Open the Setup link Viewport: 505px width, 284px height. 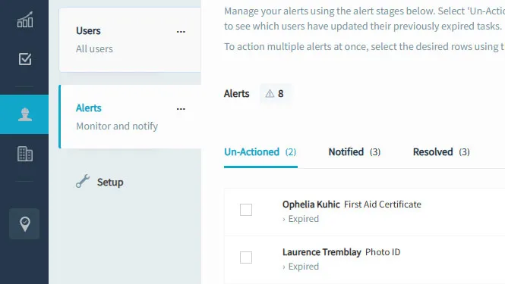click(110, 183)
